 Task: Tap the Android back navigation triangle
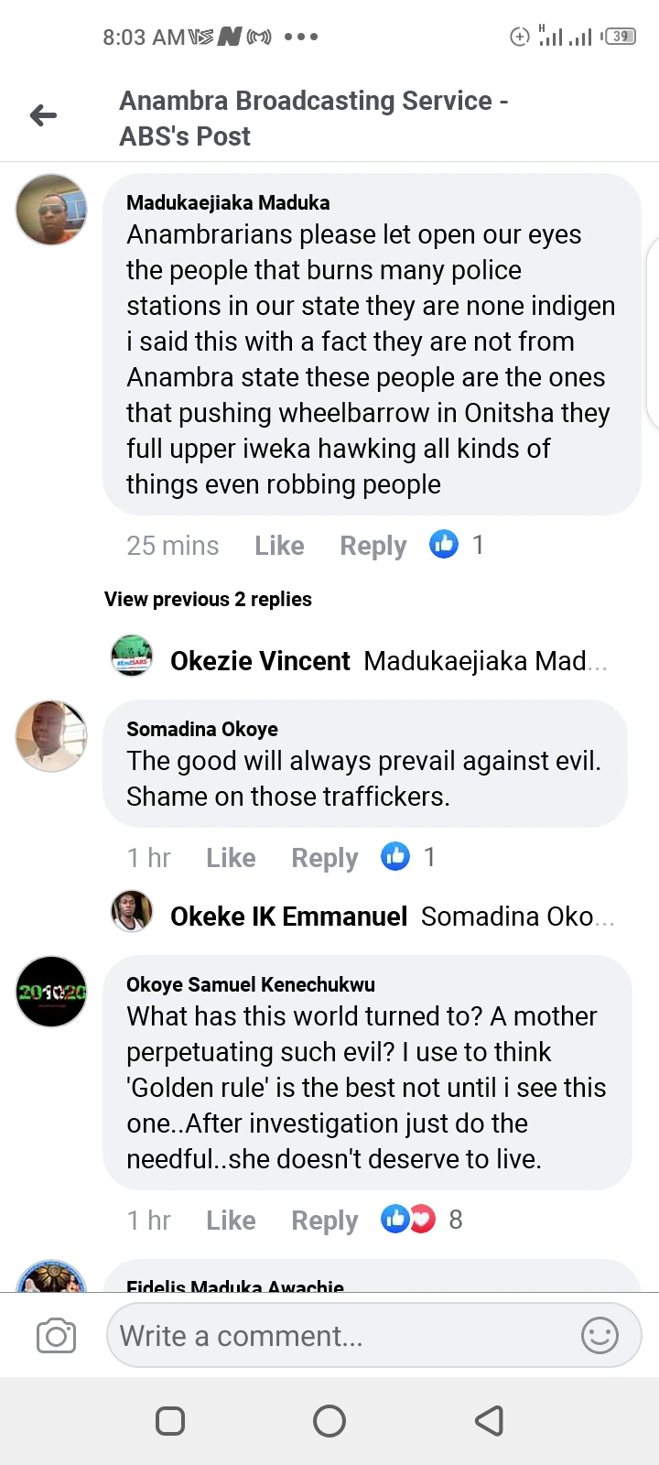pyautogui.click(x=489, y=1420)
